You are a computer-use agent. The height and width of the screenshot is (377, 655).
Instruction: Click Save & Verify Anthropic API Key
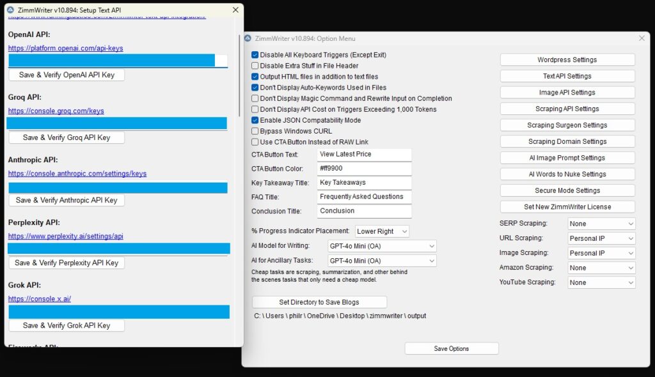click(x=67, y=200)
